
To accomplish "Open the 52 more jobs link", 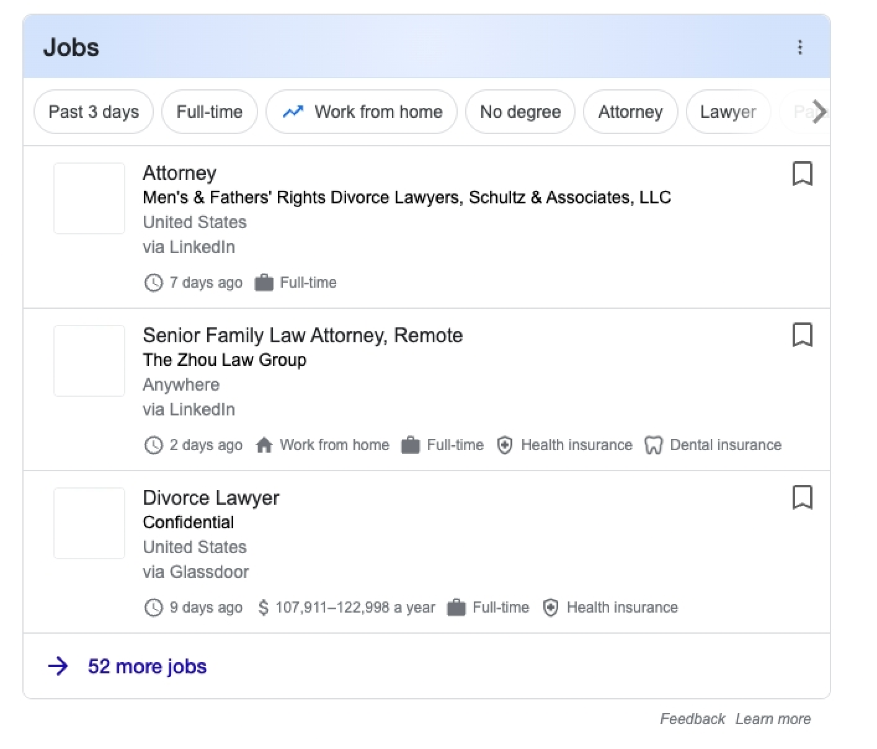I will pos(147,666).
